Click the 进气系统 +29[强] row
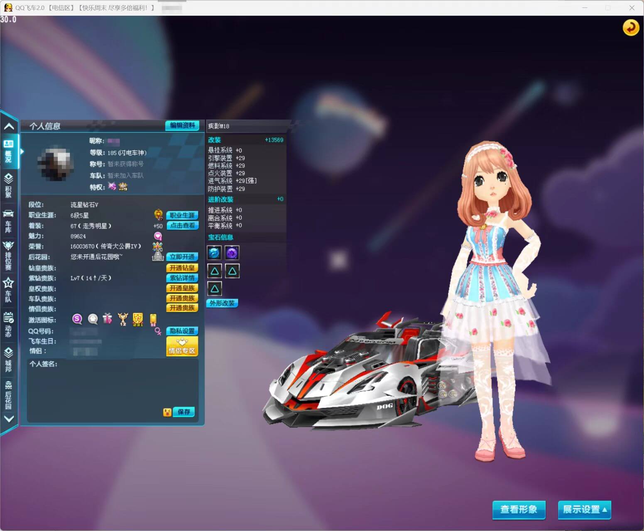 pos(233,181)
